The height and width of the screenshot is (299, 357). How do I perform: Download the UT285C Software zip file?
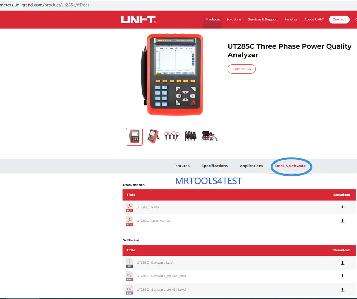click(x=342, y=263)
